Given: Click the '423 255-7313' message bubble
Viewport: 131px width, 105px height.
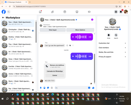Looking at the screenshot, I should click(50, 81).
